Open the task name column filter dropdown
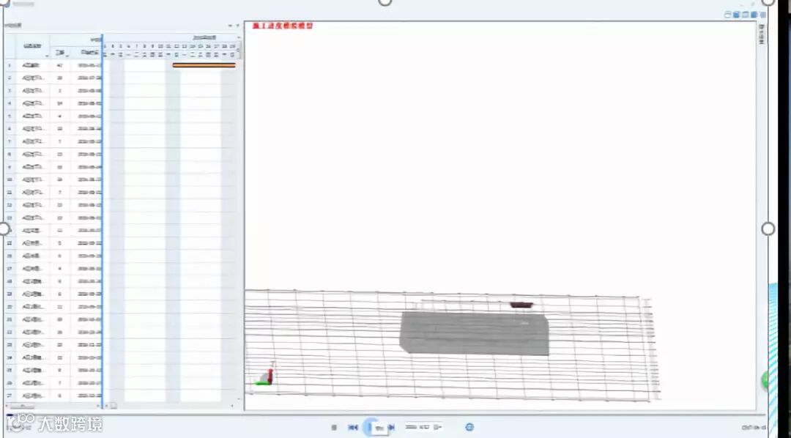 pos(47,56)
